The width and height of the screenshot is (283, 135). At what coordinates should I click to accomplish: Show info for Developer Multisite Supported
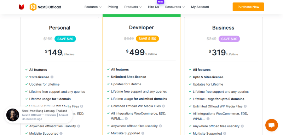pos(143,133)
